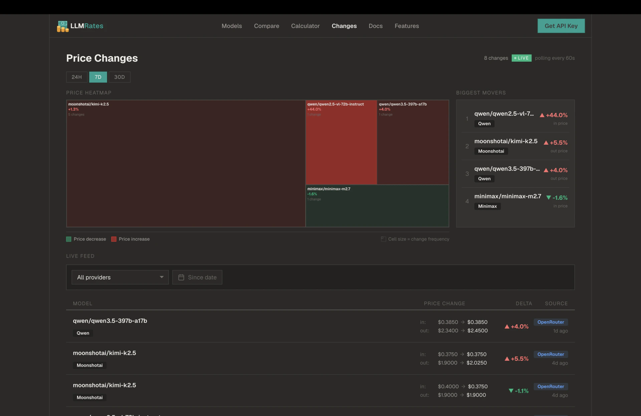Click the green triangle beside -1.1% in the feed
This screenshot has height=416, width=641.
[x=511, y=391]
